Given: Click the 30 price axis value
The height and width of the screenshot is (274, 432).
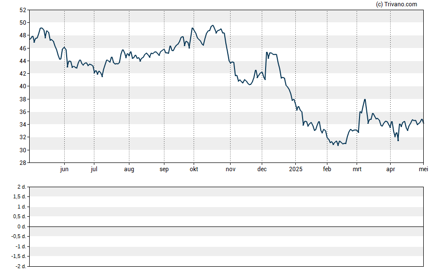Looking at the screenshot, I should 23,150.
